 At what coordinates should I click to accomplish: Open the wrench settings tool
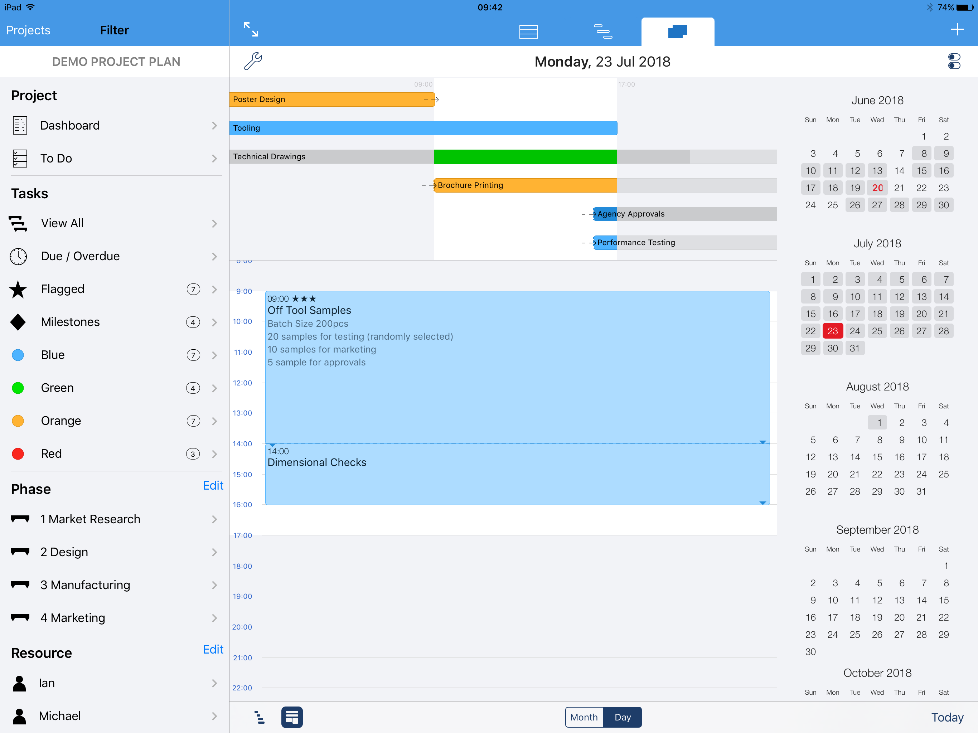click(253, 61)
